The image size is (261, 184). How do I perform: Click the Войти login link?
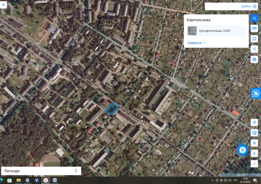(246, 6)
